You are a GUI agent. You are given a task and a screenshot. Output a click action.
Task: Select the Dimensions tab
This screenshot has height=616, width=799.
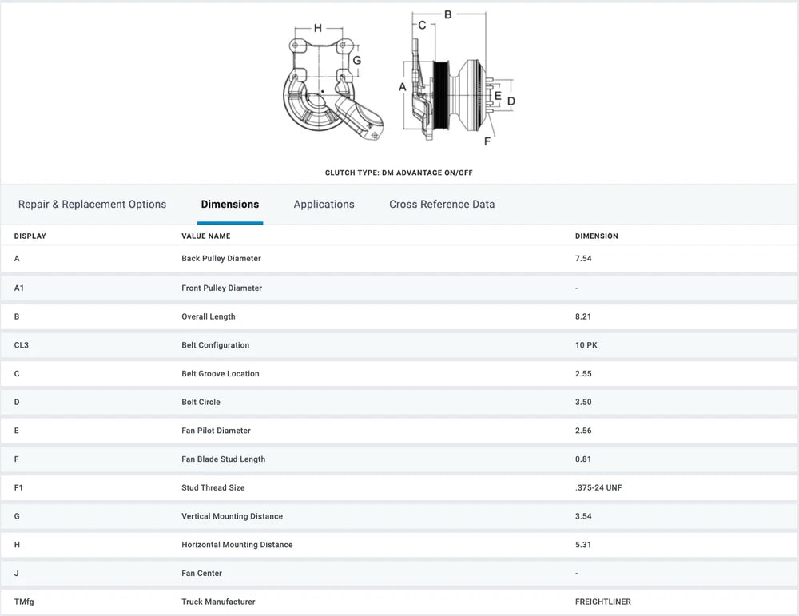(230, 205)
